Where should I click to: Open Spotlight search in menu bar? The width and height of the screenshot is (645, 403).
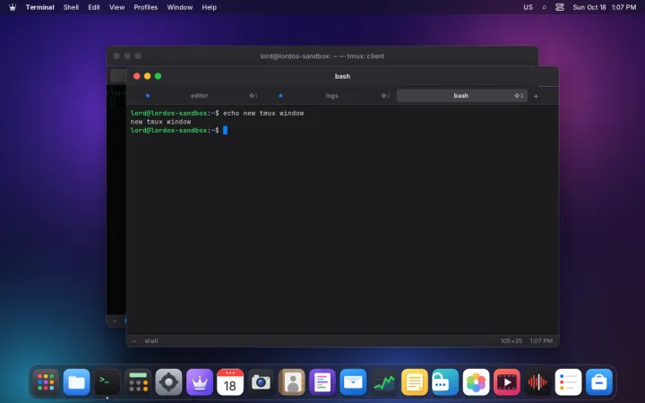coord(545,7)
